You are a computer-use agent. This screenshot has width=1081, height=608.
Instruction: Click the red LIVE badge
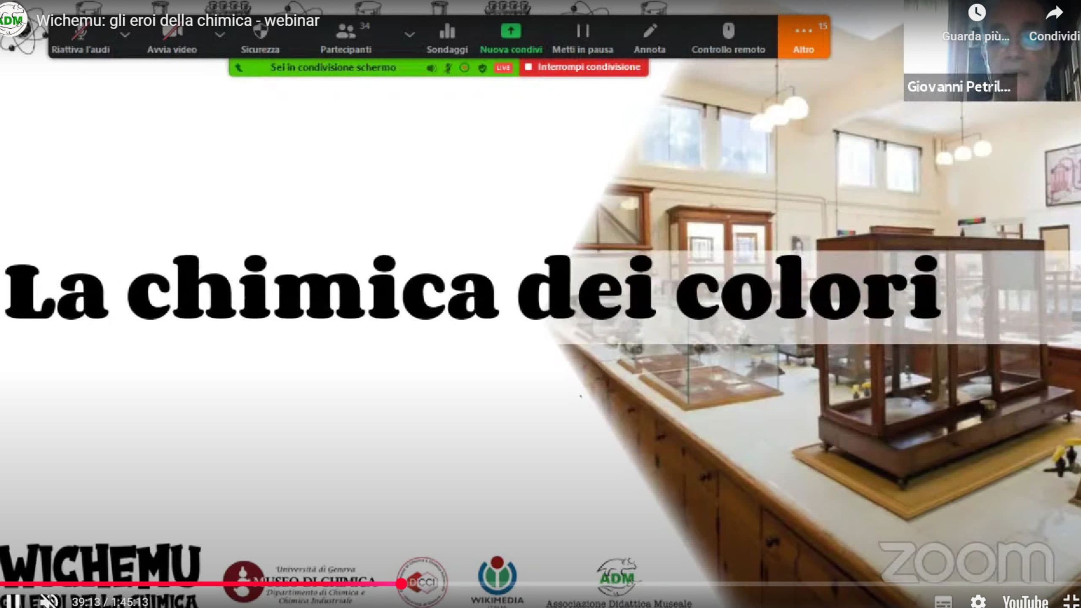[x=503, y=68]
